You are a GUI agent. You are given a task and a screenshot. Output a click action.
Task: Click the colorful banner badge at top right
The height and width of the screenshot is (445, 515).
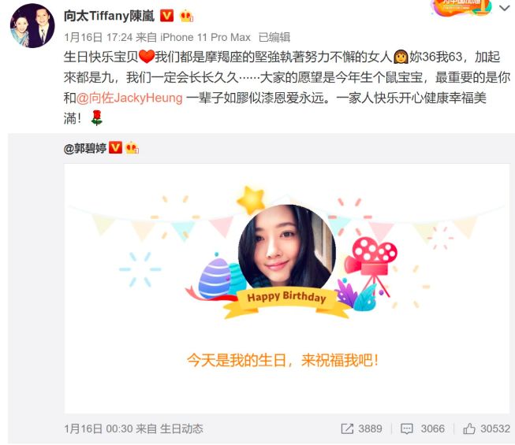tap(462, 7)
